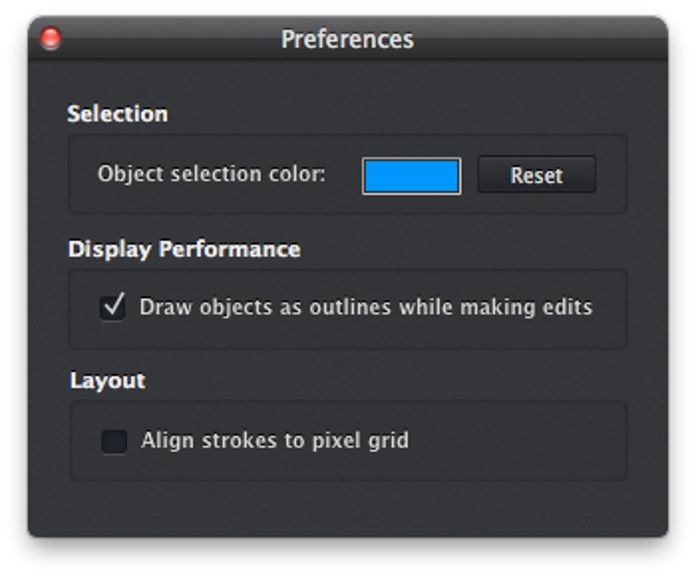Viewport: 696px width, 577px height.
Task: Click the Preferences title text
Action: 347,39
